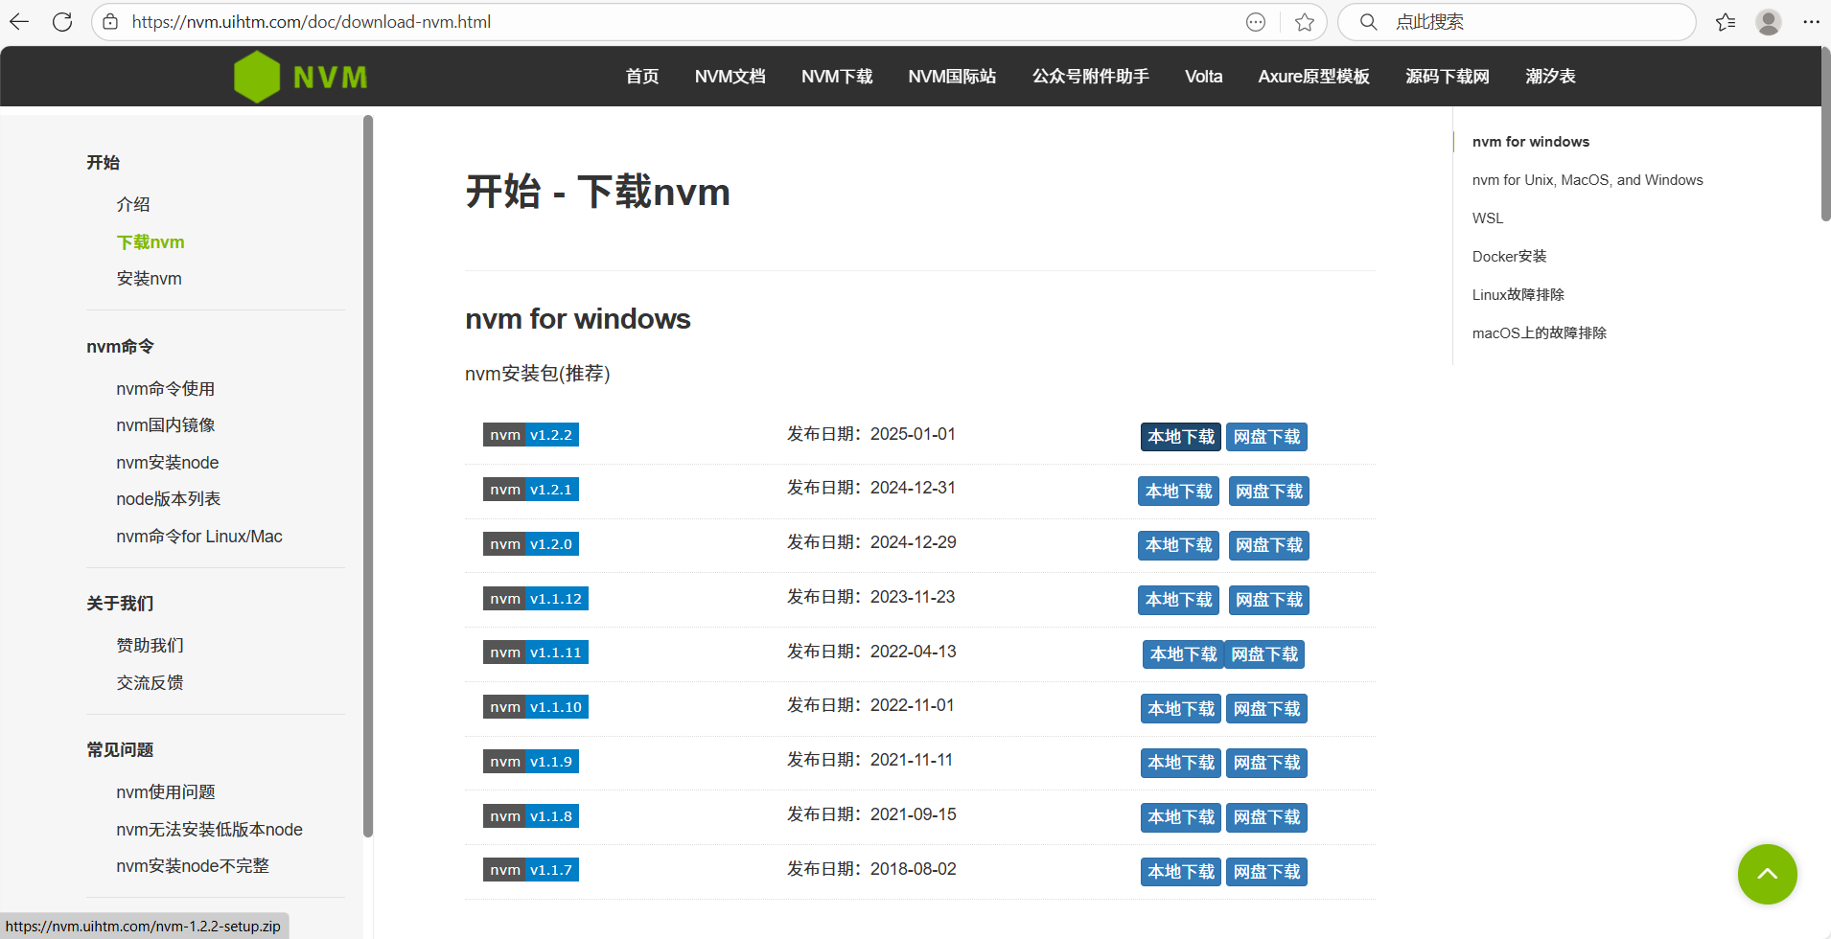The width and height of the screenshot is (1831, 939).
Task: Open nvm安装node不完整 sidebar link
Action: 193,866
